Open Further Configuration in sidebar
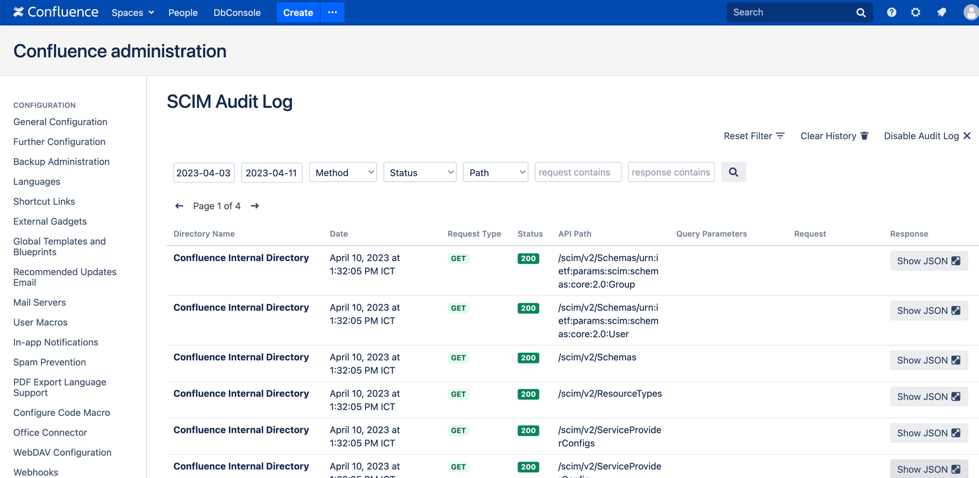This screenshot has width=979, height=478. pyautogui.click(x=59, y=142)
